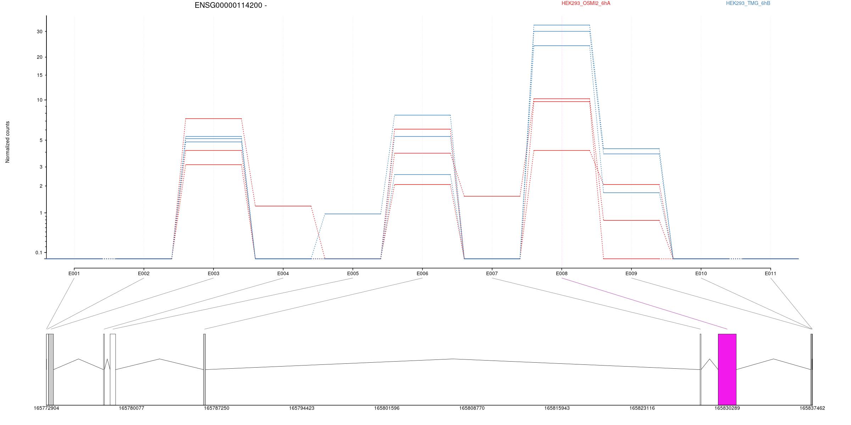Image resolution: width=851 pixels, height=425 pixels.
Task: Click y-axis tick label 30
Action: click(x=39, y=32)
